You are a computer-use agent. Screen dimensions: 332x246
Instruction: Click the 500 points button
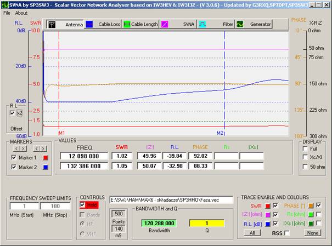point(118,214)
